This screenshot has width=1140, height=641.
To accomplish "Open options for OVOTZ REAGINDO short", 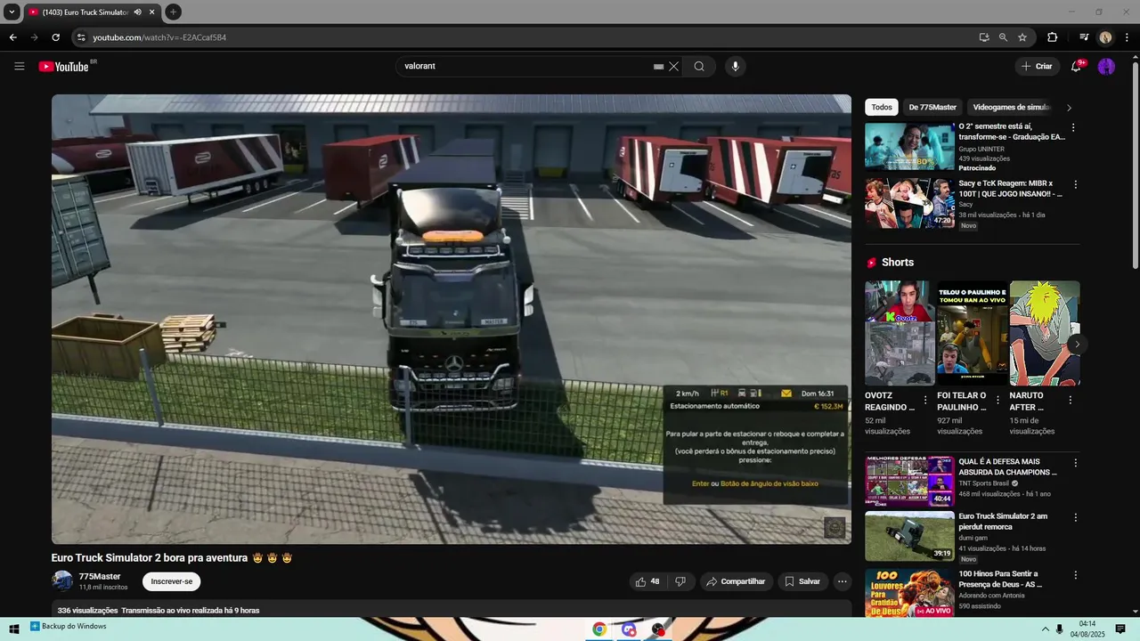I will pos(925,401).
